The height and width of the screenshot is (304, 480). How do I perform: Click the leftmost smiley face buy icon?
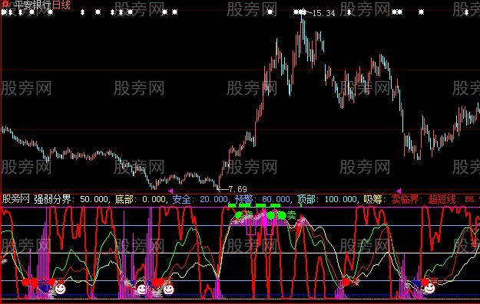(60, 289)
